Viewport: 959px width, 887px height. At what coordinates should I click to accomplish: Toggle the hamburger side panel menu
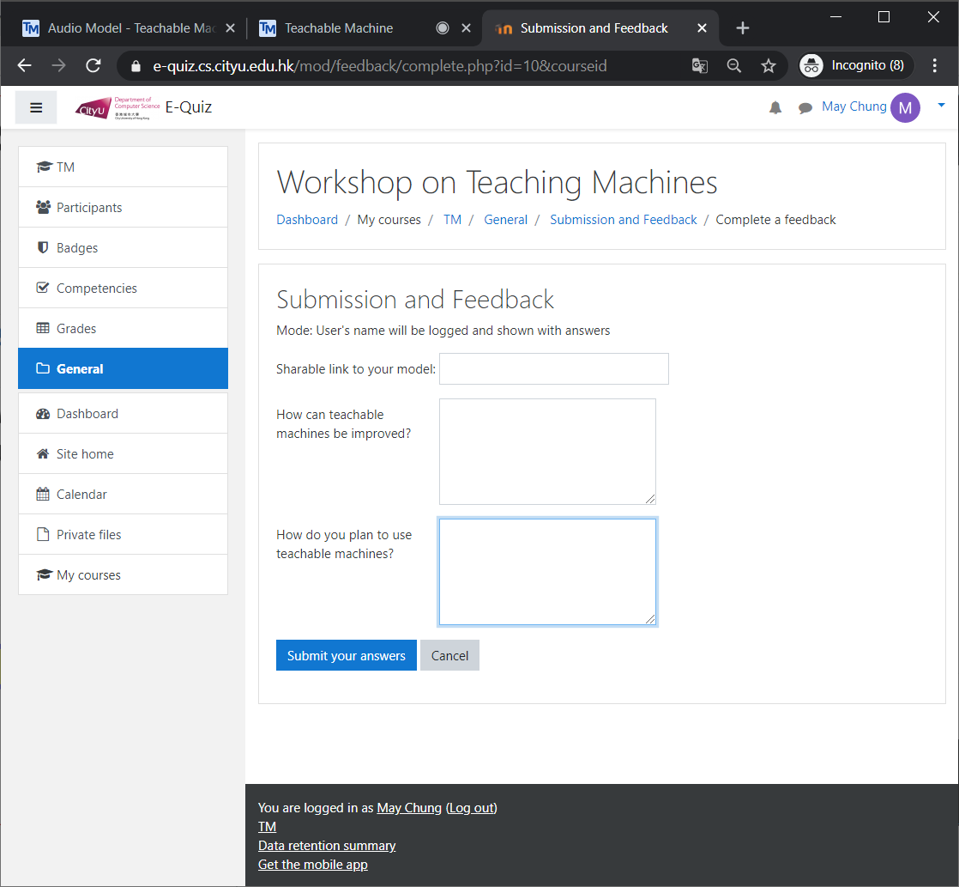pos(36,107)
